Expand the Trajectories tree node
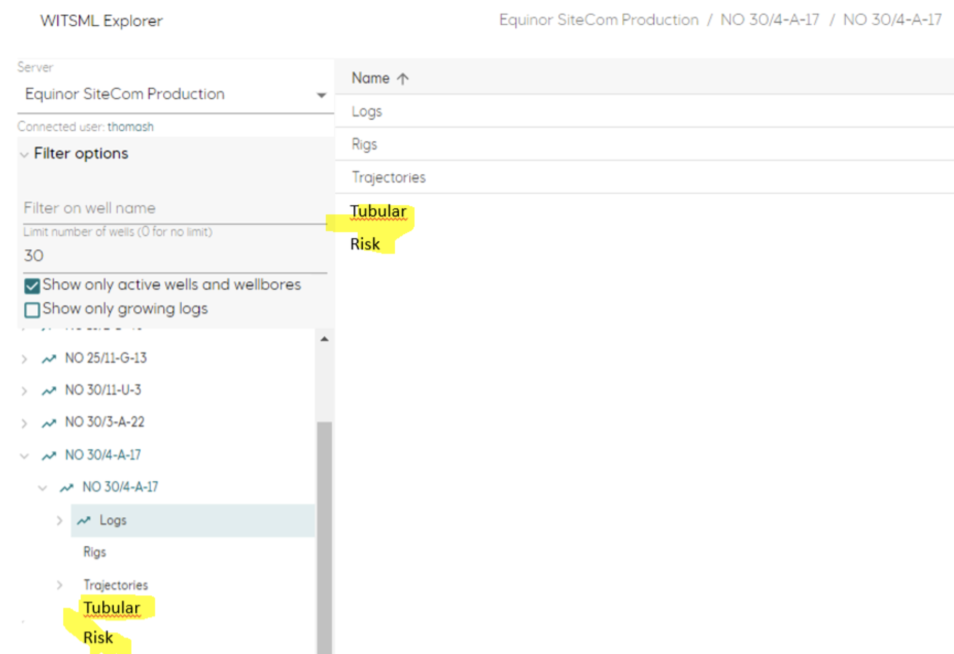 tap(59, 584)
